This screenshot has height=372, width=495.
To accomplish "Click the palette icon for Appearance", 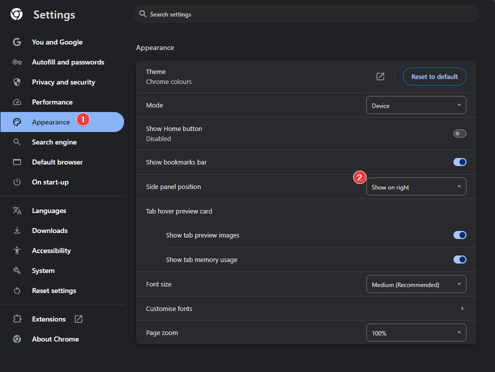I will (x=17, y=122).
